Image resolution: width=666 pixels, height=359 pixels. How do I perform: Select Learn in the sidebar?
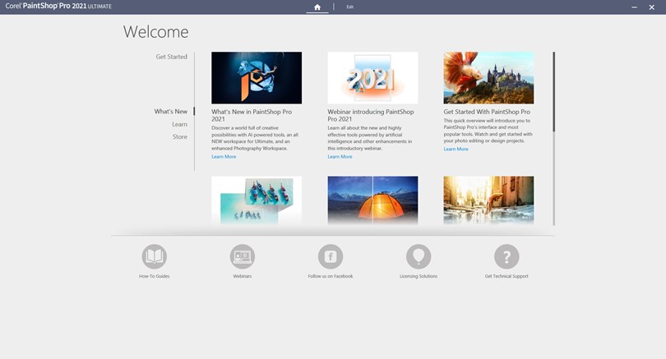click(x=180, y=124)
